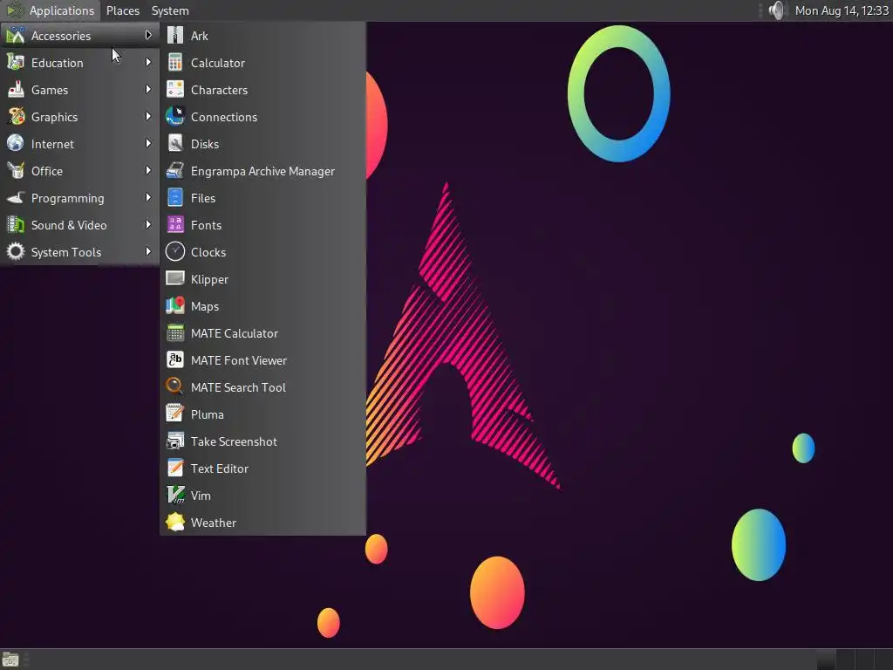The image size is (893, 670).
Task: Choose the Take Screenshot label
Action: [234, 441]
